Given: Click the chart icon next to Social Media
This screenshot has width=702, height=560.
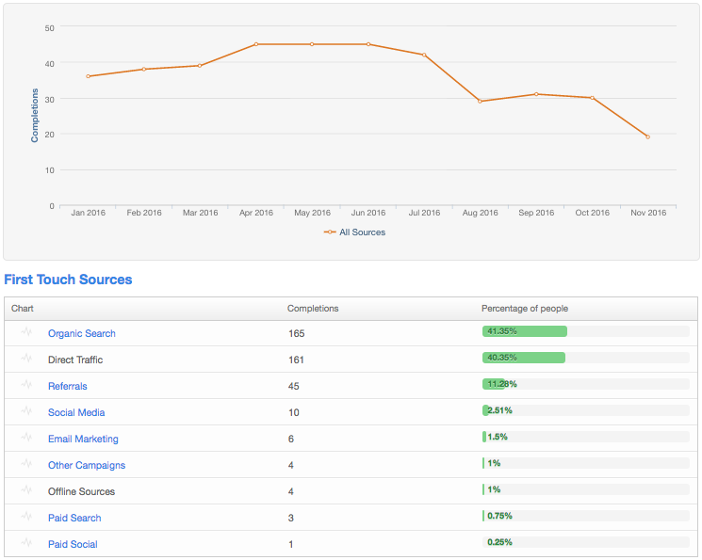Looking at the screenshot, I should point(26,411).
